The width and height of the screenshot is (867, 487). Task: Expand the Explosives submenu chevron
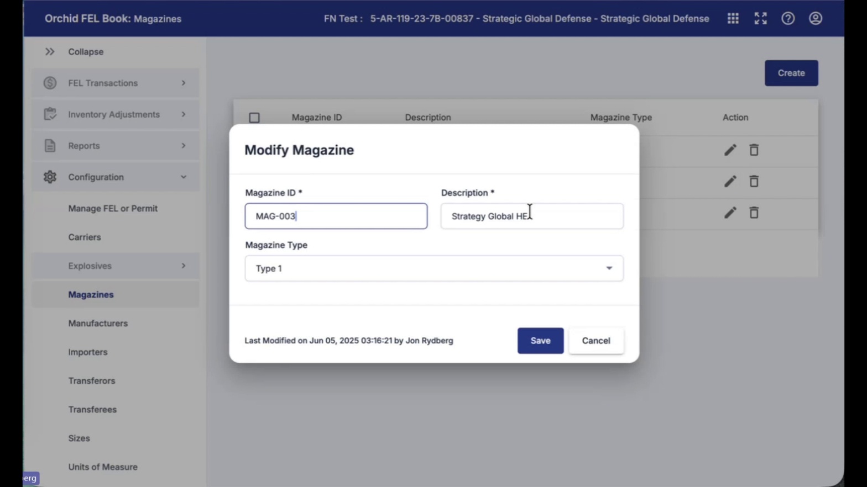[x=184, y=266]
